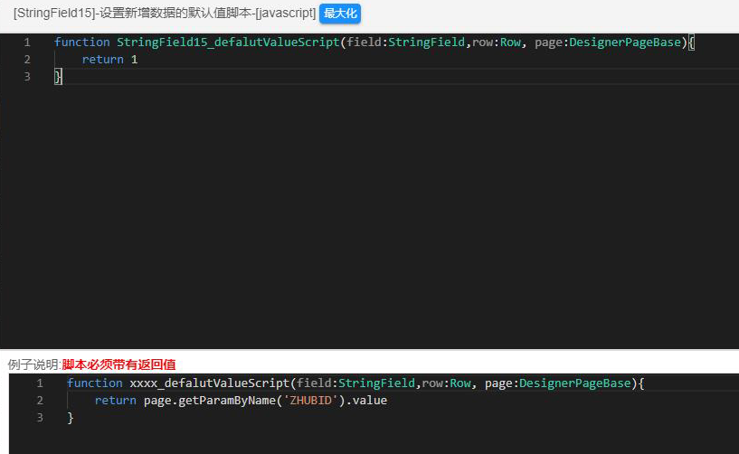Click line number 3 in main editor
The height and width of the screenshot is (454, 739).
(x=27, y=77)
